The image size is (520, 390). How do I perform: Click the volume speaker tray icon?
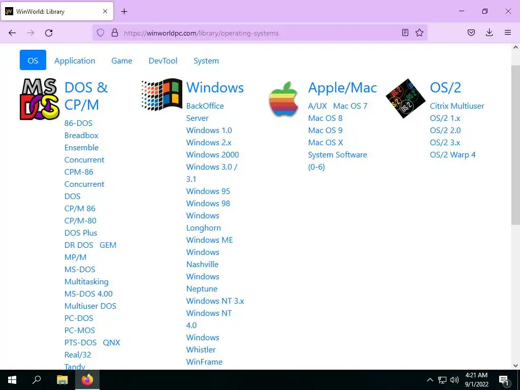454,380
